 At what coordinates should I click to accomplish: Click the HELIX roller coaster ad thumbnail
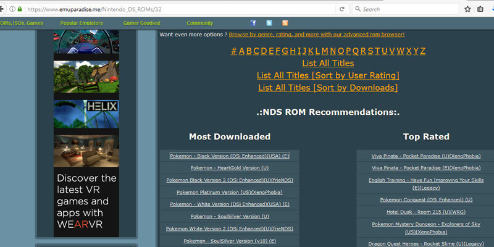coord(86,114)
